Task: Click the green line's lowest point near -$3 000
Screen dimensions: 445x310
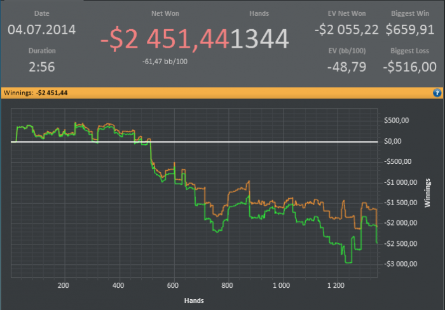Action: point(349,262)
